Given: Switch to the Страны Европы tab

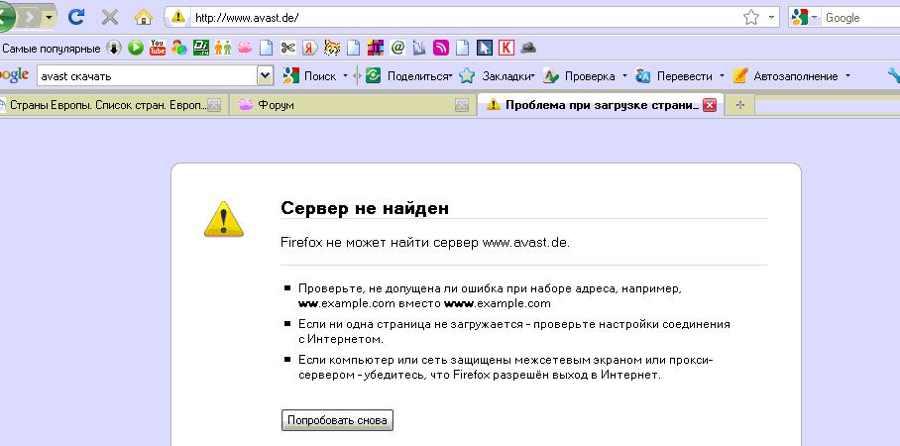Looking at the screenshot, I should click(106, 105).
